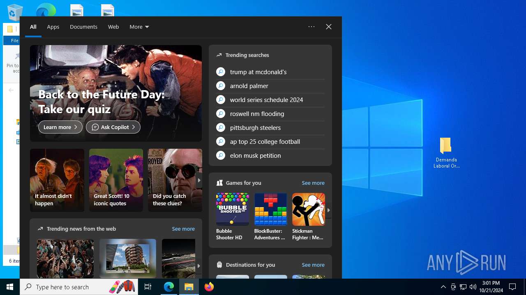This screenshot has width=526, height=295.
Task: Advance trending news carousel arrow
Action: click(199, 266)
